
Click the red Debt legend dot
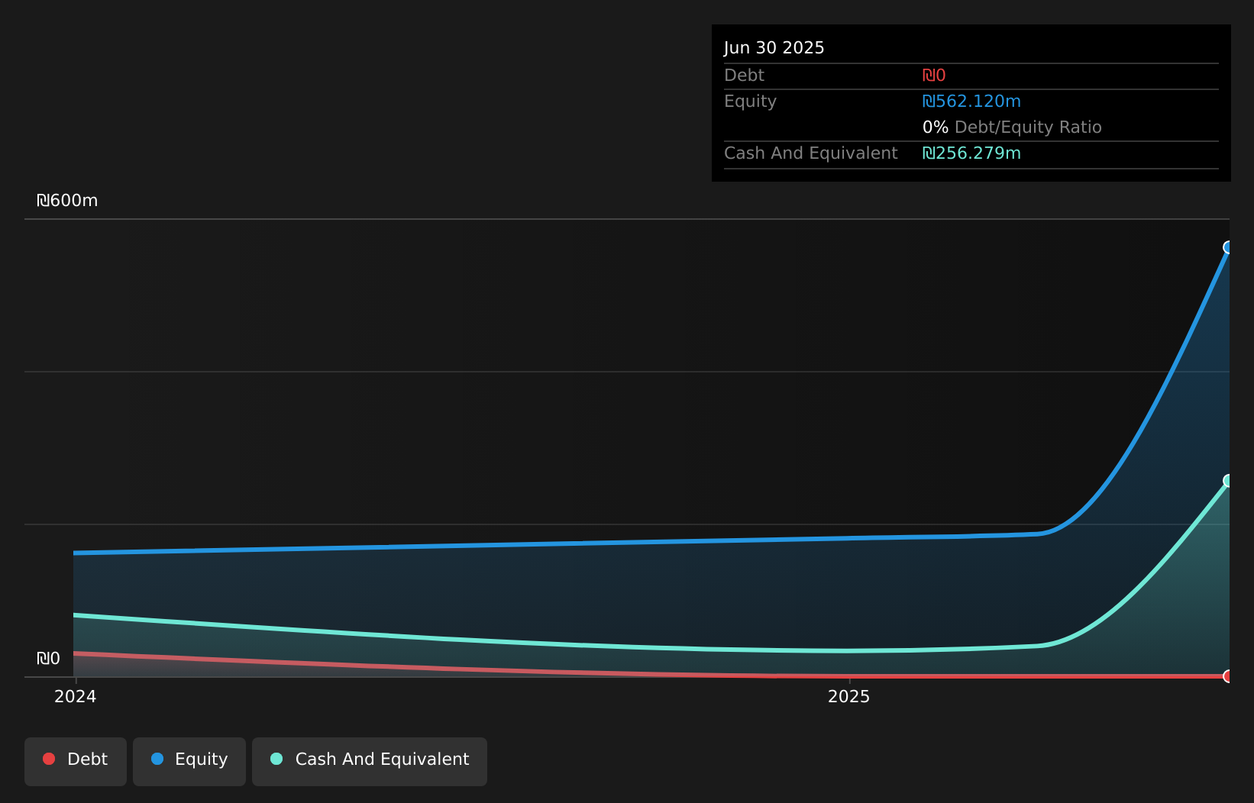click(49, 759)
